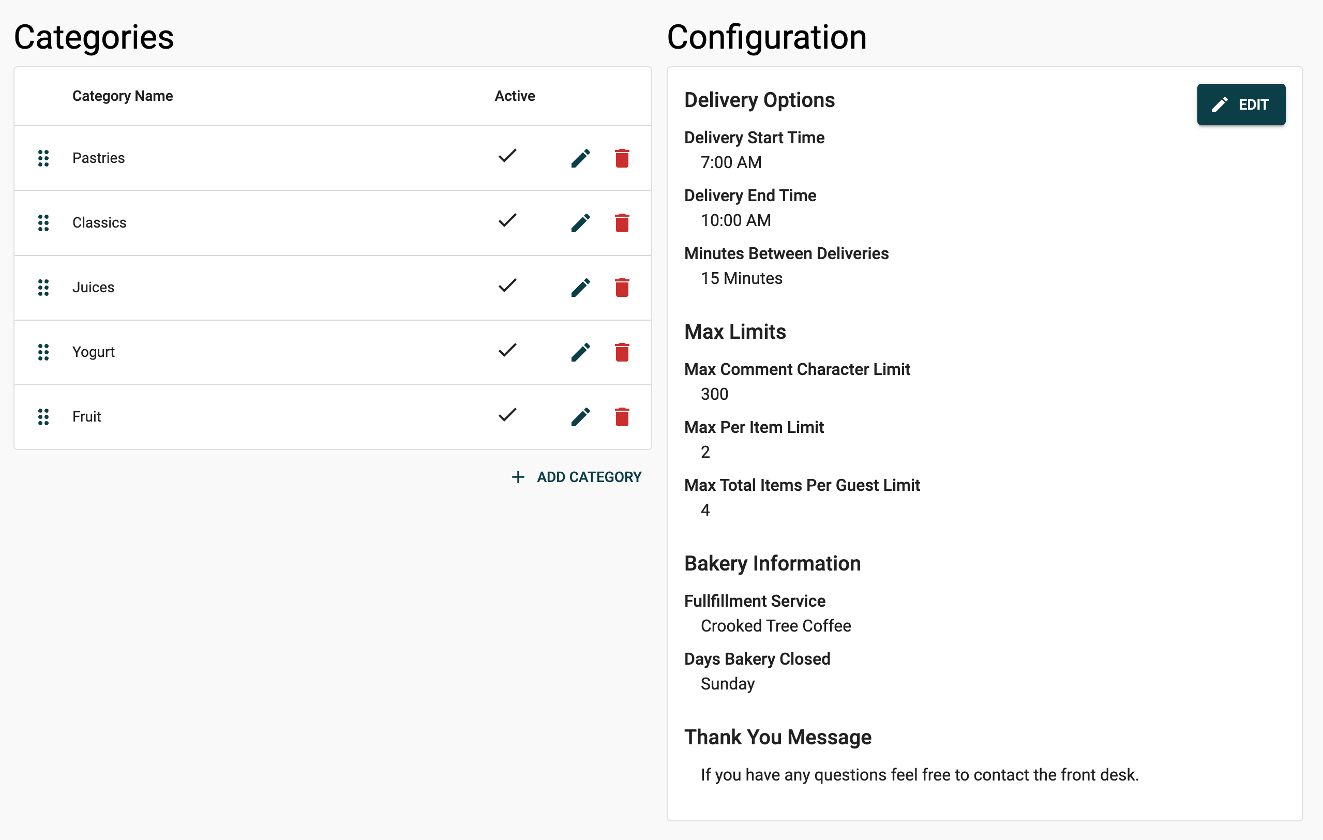
Task: Delete the Yogurt category
Action: click(621, 352)
